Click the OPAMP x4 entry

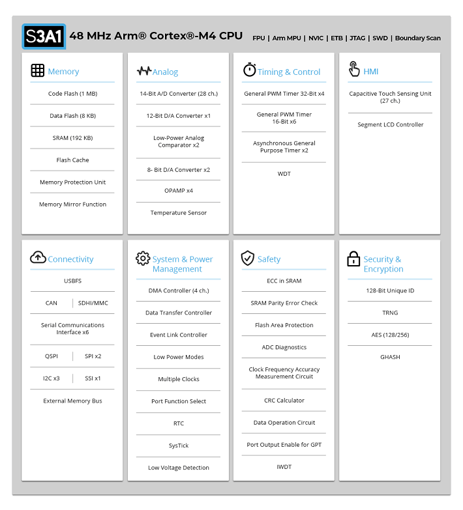point(179,191)
